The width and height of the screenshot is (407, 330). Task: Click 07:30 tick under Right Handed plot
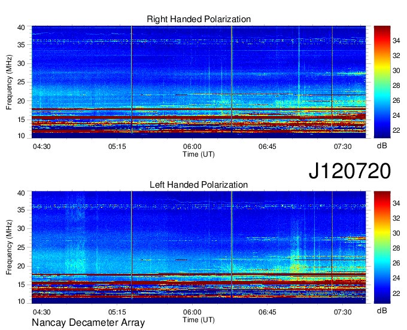point(342,146)
